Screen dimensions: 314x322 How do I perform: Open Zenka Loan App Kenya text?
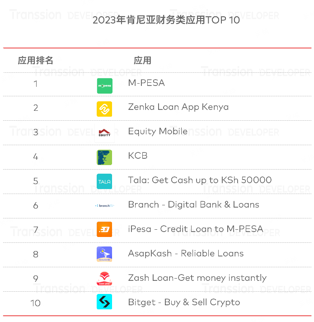178,107
